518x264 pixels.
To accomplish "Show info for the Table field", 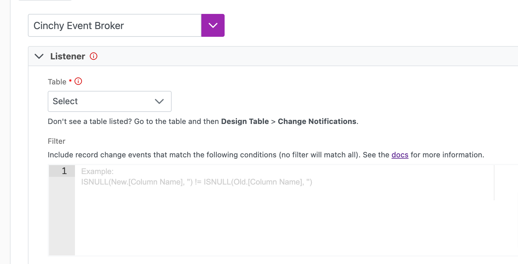I will pyautogui.click(x=78, y=81).
